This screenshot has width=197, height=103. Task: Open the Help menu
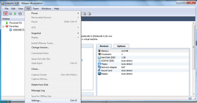57,9
